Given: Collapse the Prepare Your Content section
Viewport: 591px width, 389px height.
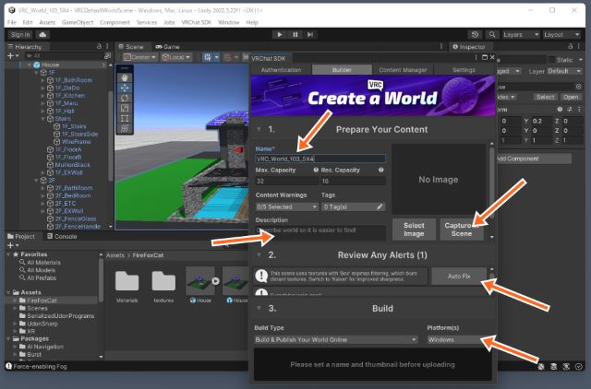Looking at the screenshot, I should 259,129.
